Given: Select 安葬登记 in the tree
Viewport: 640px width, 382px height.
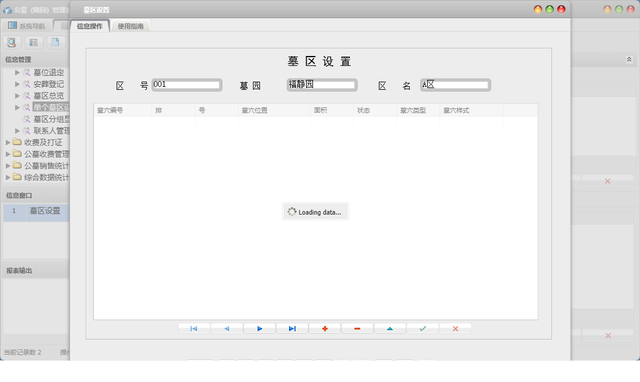Looking at the screenshot, I should coord(48,84).
